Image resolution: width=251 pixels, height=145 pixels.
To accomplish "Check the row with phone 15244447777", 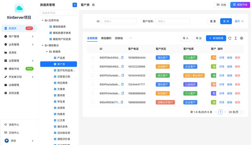I will 93,84.
